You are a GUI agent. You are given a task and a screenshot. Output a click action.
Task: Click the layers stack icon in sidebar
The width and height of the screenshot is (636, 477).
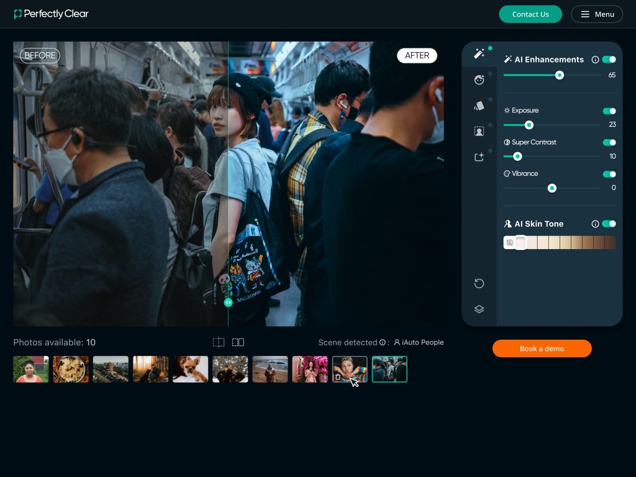(x=479, y=309)
